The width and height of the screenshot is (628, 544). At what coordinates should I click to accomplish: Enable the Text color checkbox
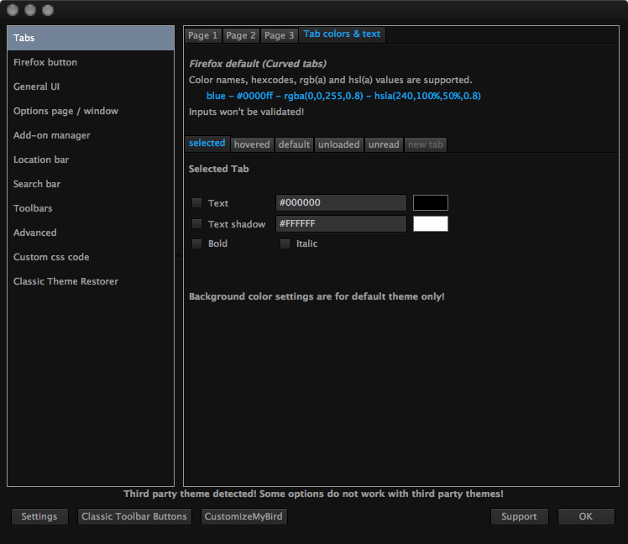[196, 202]
